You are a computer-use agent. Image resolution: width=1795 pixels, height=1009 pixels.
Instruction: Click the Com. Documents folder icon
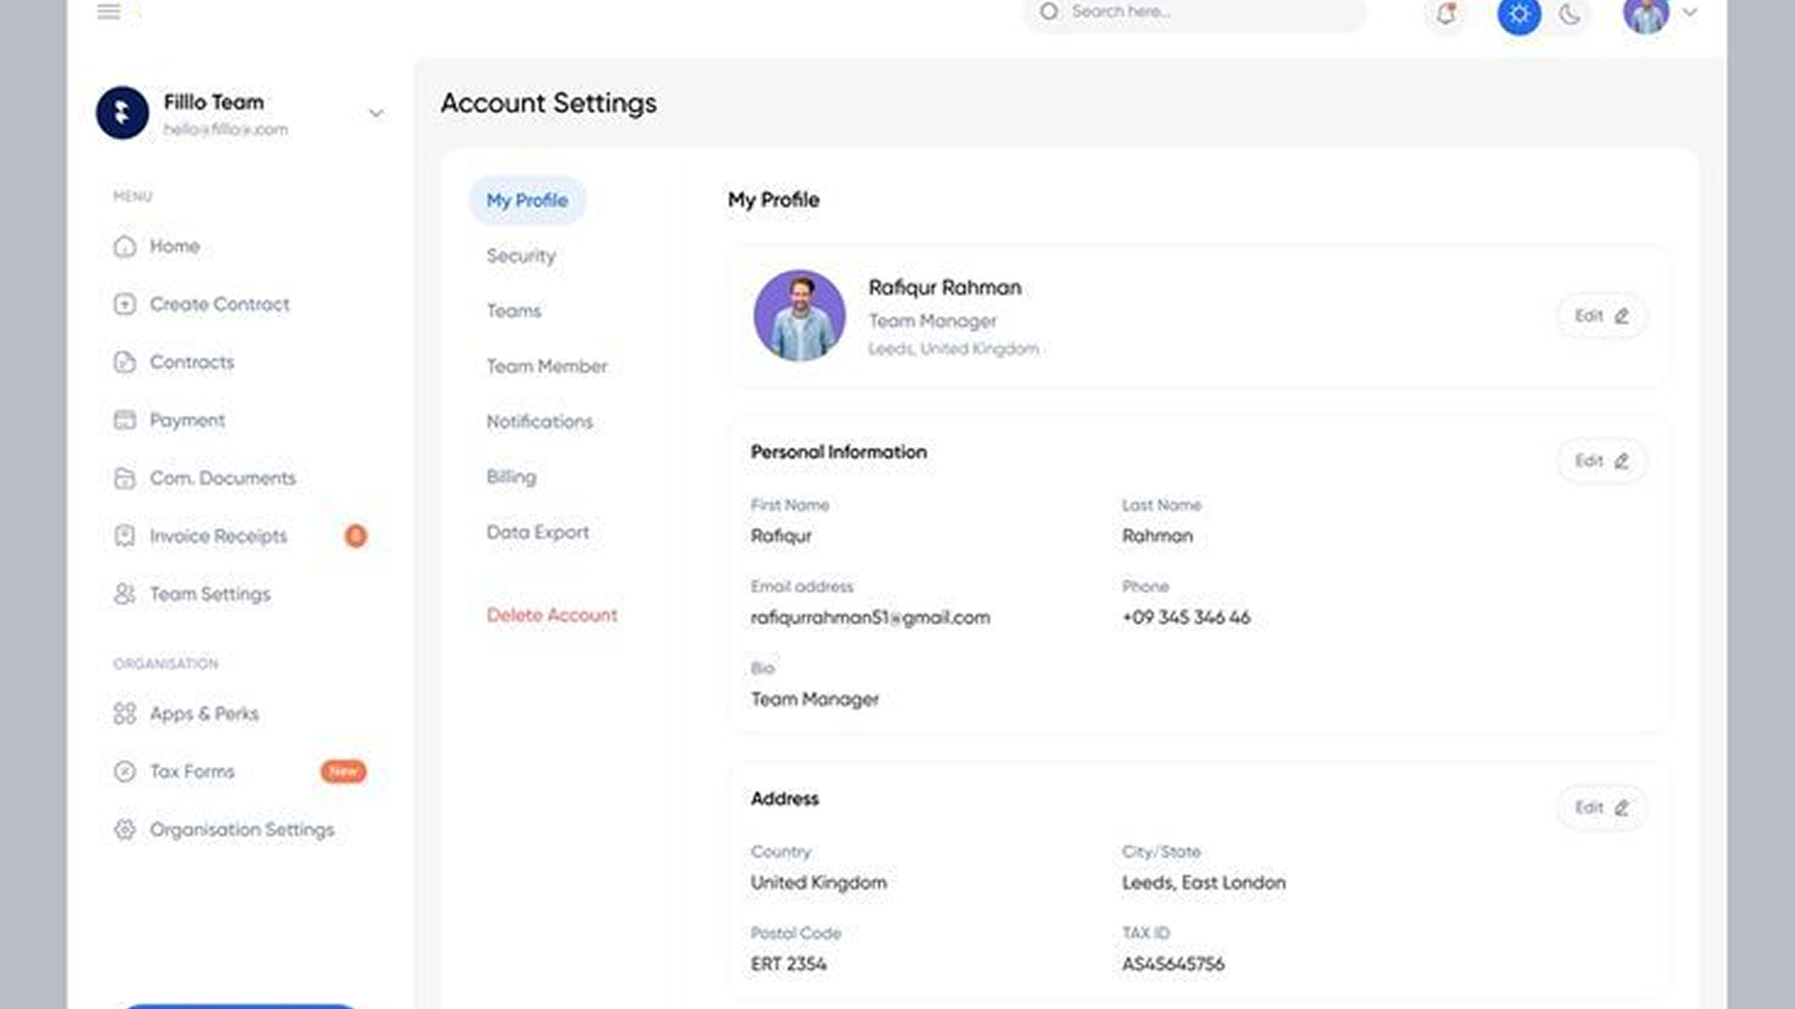[x=124, y=478]
